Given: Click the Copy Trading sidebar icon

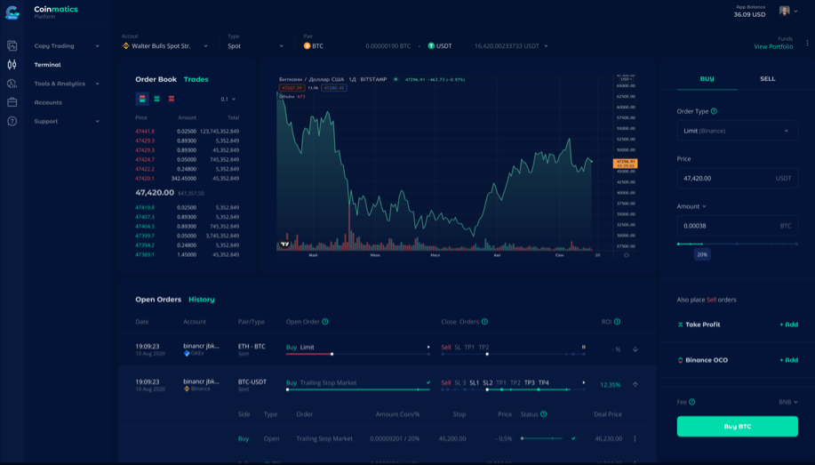Looking at the screenshot, I should tap(12, 46).
